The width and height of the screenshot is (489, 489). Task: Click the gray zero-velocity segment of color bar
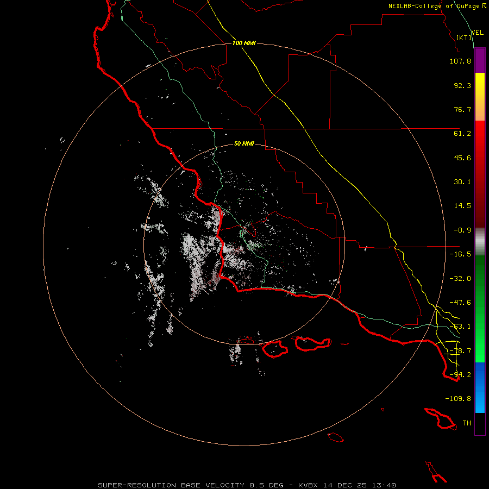(480, 241)
